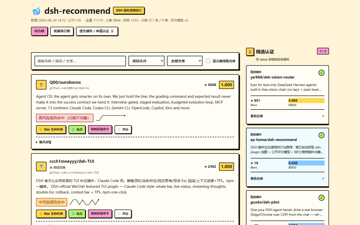Expand 展开详情 on the Q00/ouroboros card
This screenshot has width=360, height=225.
[x=44, y=142]
